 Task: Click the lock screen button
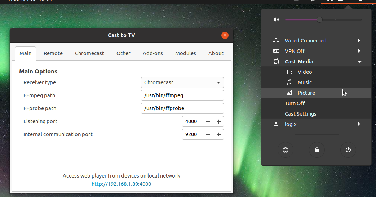tap(317, 150)
